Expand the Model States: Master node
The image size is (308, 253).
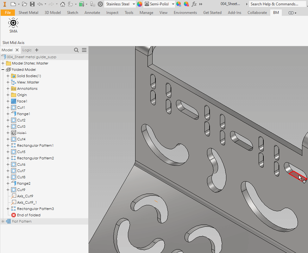point(3,63)
